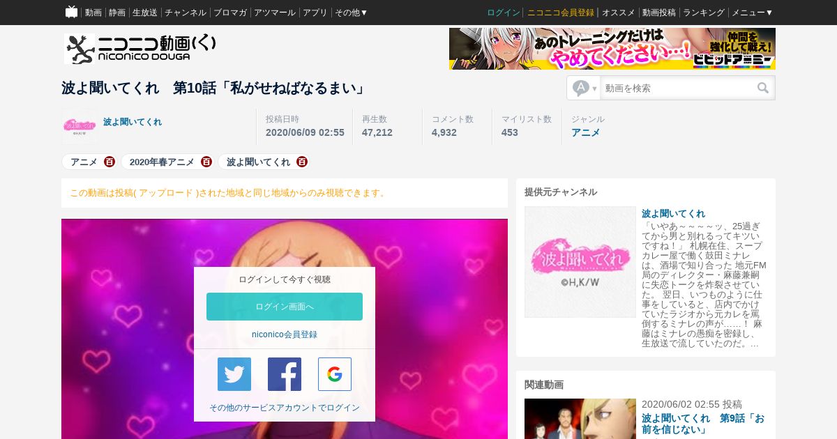Click the related video 第9話 thumbnail

[x=580, y=419]
